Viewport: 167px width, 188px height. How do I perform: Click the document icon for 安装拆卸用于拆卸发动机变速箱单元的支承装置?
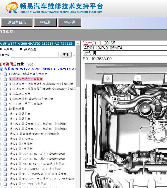tap(5, 84)
